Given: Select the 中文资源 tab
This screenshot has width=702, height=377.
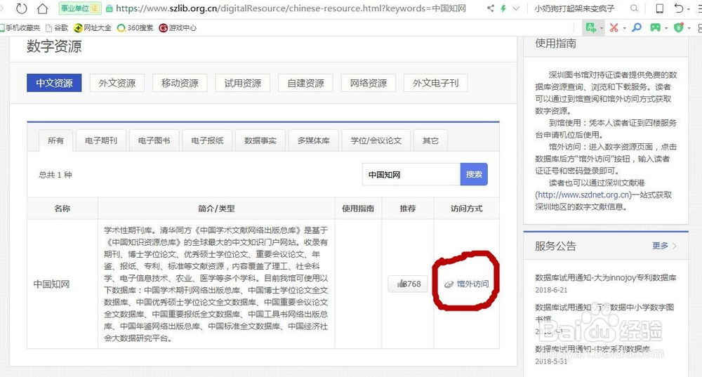Looking at the screenshot, I should [x=54, y=83].
